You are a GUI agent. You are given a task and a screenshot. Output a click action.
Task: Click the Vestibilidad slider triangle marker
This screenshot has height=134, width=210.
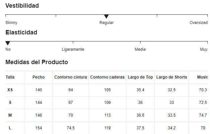tap(107, 16)
